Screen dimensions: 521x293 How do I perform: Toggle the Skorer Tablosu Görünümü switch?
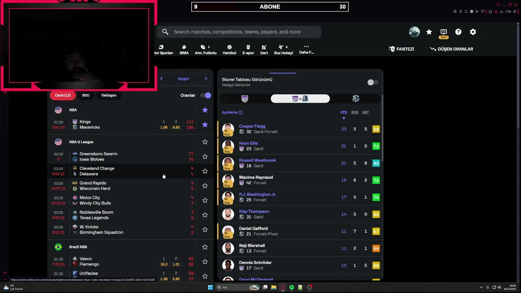[x=372, y=82]
